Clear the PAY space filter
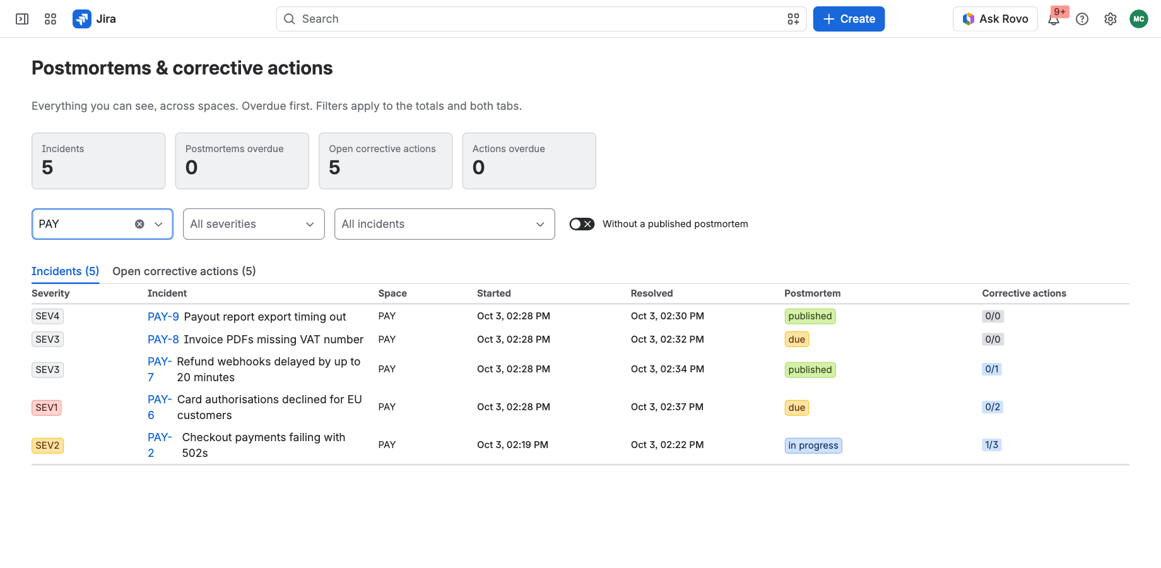This screenshot has height=568, width=1161. [139, 224]
